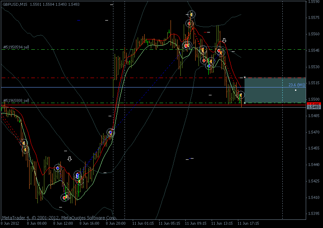The image size is (323, 228).
Task: Click the 1.5590 price scale value
Action: pos(314,2)
